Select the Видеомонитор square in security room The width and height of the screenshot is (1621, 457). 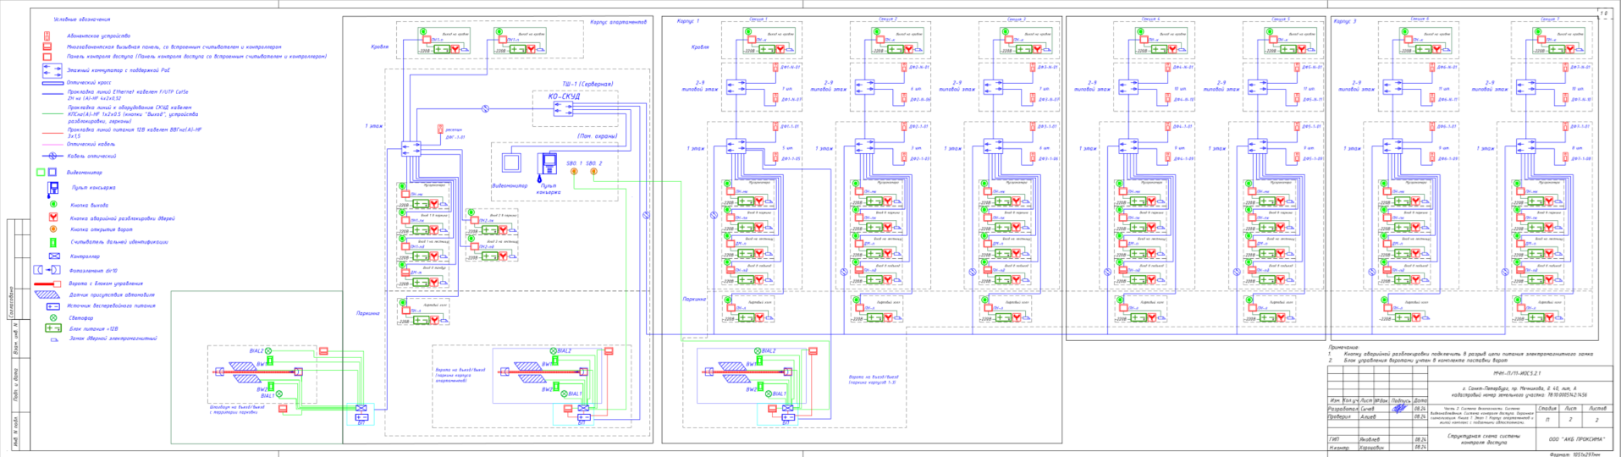pyautogui.click(x=510, y=163)
